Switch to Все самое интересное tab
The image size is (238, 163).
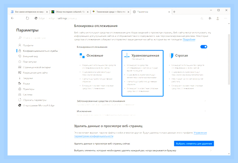pyautogui.click(x=29, y=12)
